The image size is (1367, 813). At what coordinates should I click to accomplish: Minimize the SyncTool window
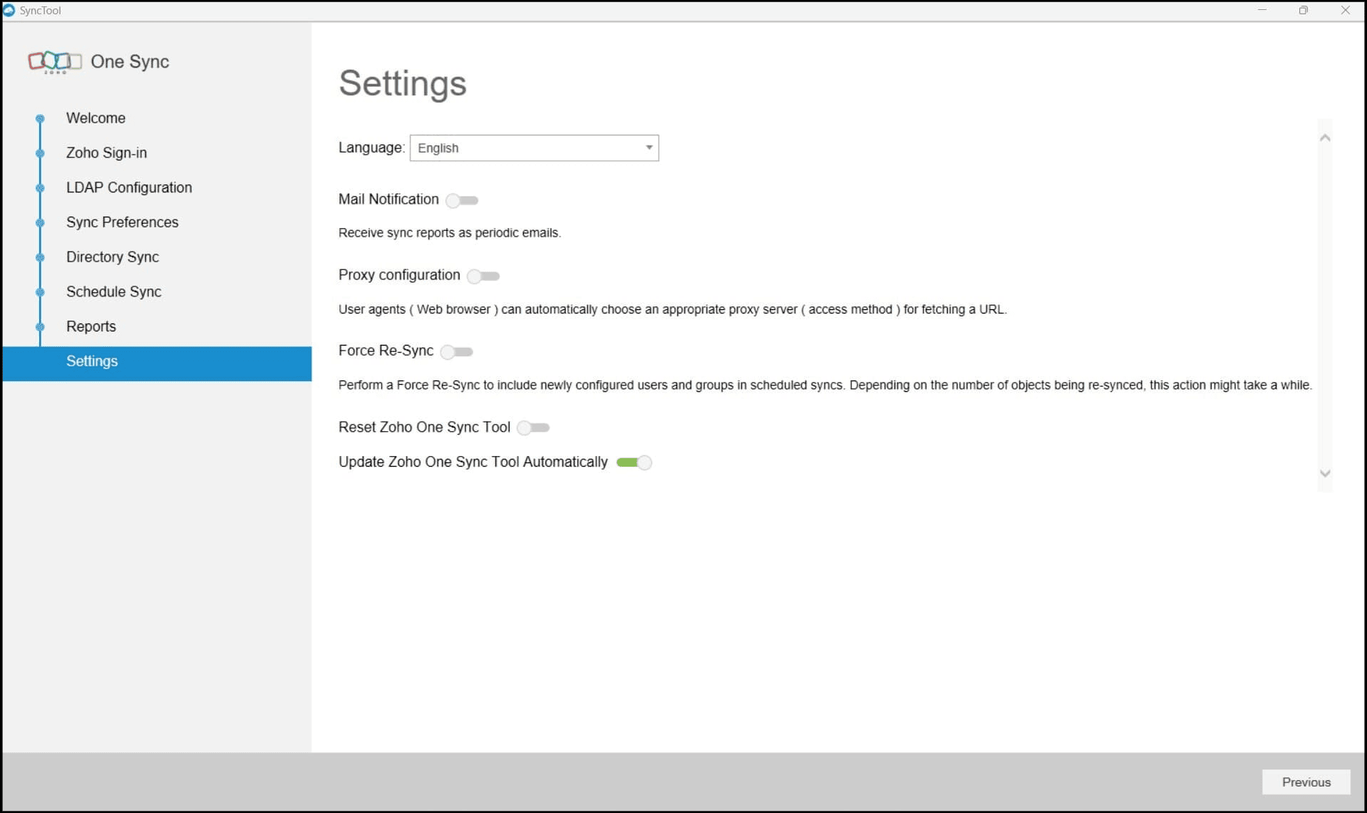(1262, 11)
